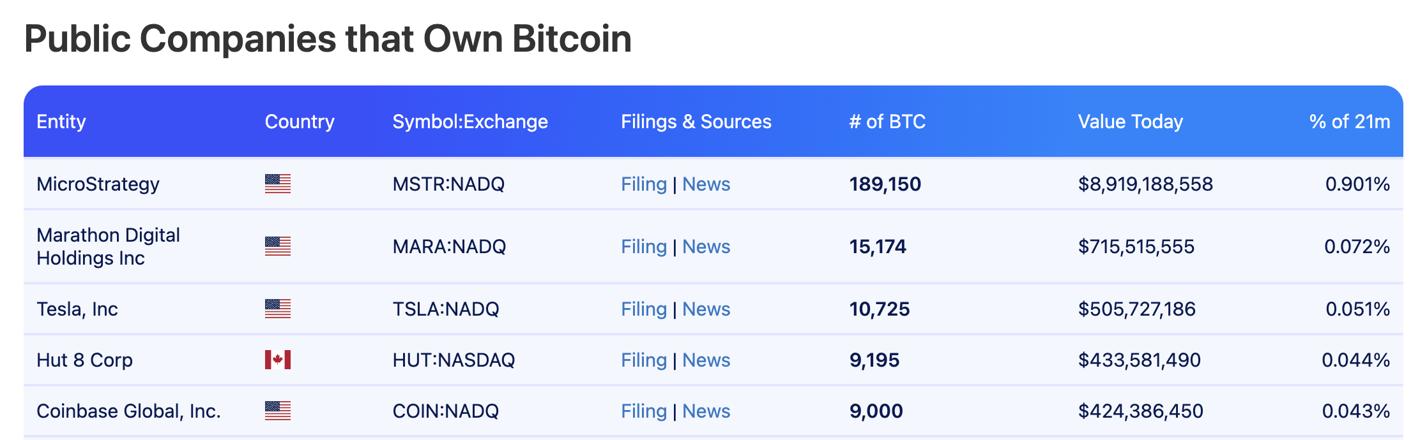Screen dimensions: 1427x440
Task: Click the Tesla, Inc entity name
Action: click(x=77, y=309)
